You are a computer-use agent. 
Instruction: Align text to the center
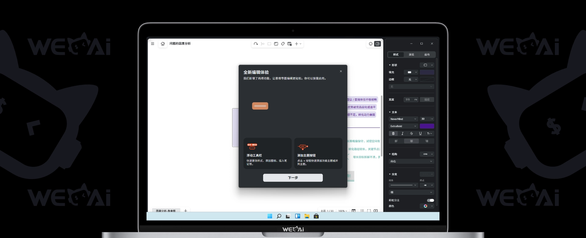point(411,141)
